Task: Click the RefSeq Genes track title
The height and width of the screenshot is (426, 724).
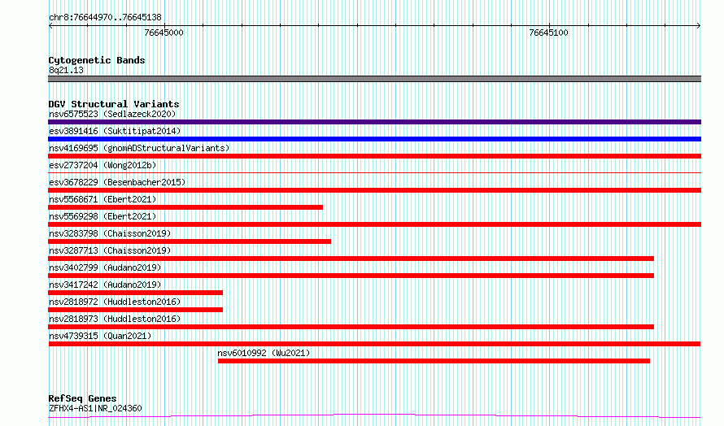Action: point(82,398)
